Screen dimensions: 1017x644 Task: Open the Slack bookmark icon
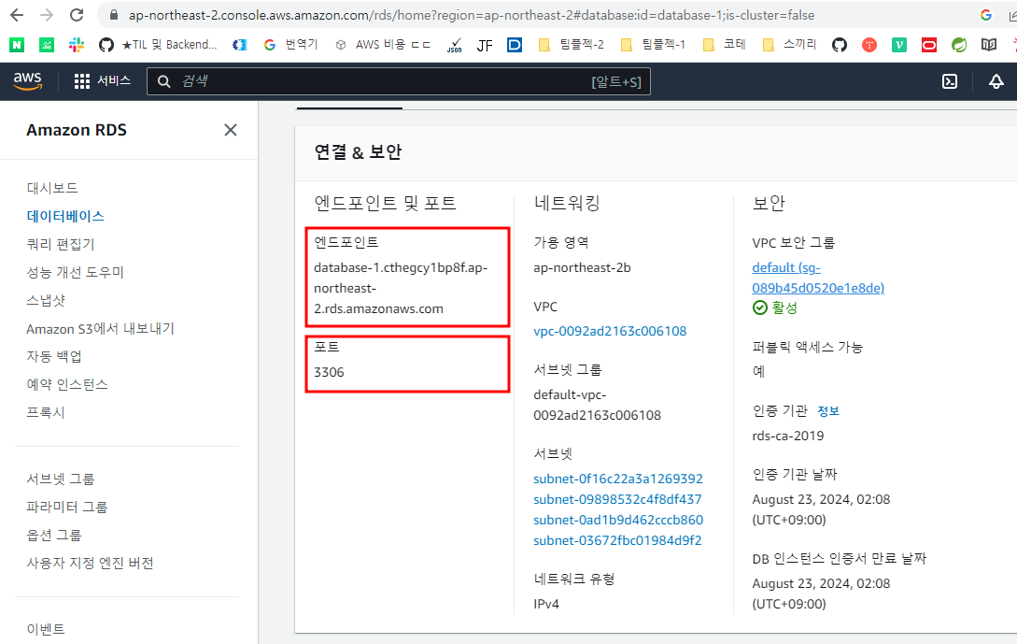coord(77,44)
